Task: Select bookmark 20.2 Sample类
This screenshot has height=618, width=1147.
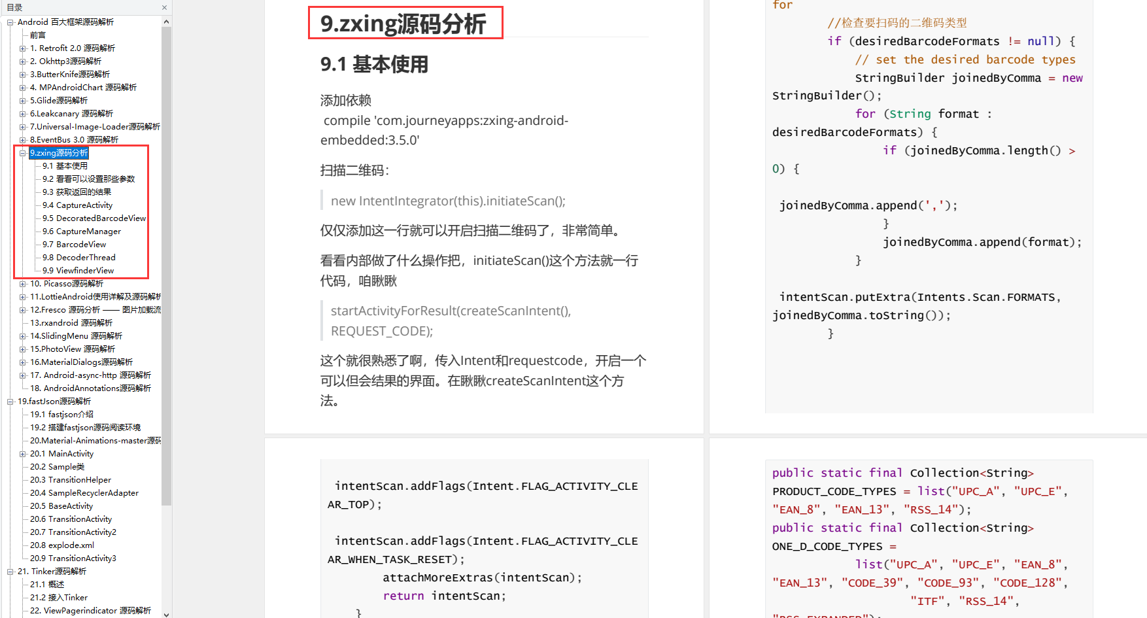Action: [x=58, y=467]
